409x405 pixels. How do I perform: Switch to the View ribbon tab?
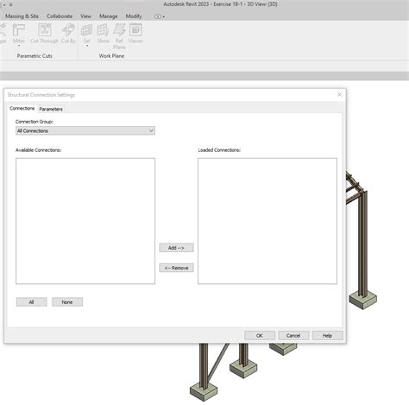point(85,16)
